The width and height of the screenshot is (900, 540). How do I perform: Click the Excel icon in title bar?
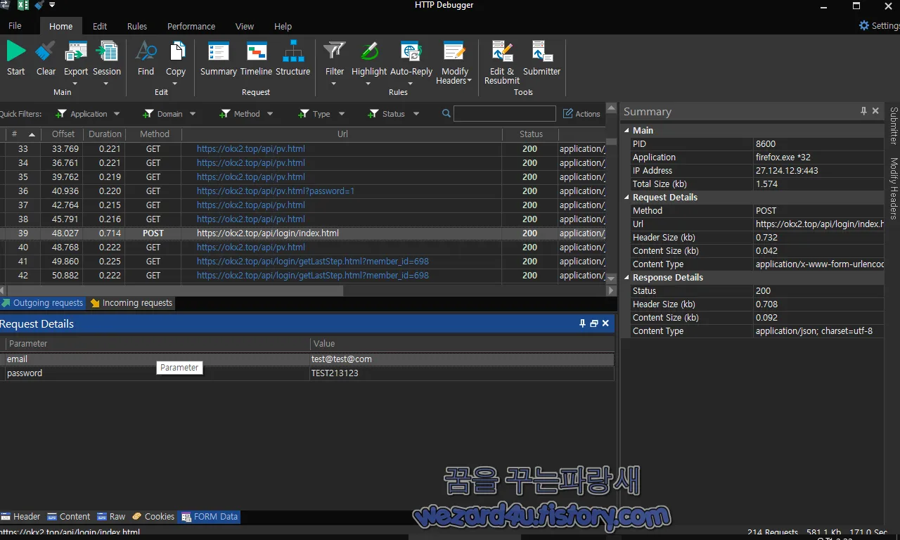click(22, 6)
